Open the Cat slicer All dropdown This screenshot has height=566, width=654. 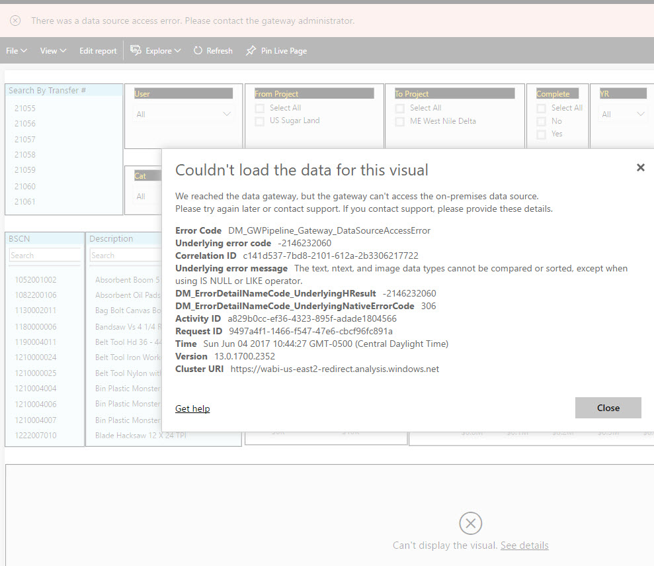coord(147,196)
